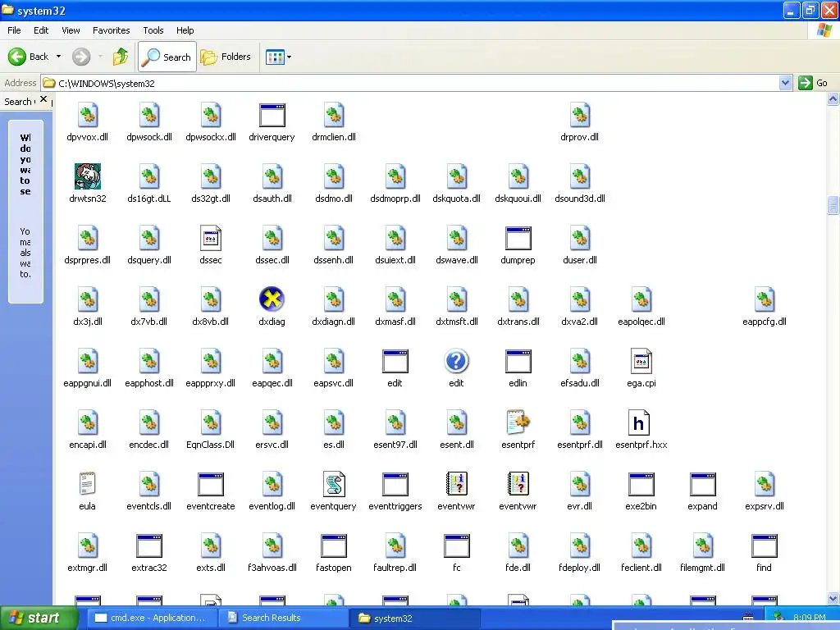This screenshot has width=840, height=630.
Task: Click the Back button
Action: click(x=29, y=57)
